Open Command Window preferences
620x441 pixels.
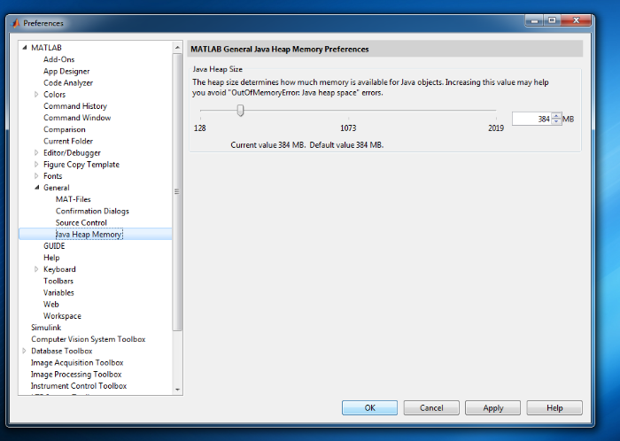coord(77,118)
